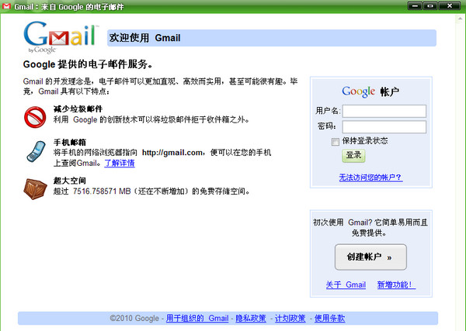This screenshot has height=331, width=466.
Task: Click the scrollbar up arrow
Action: click(x=460, y=19)
